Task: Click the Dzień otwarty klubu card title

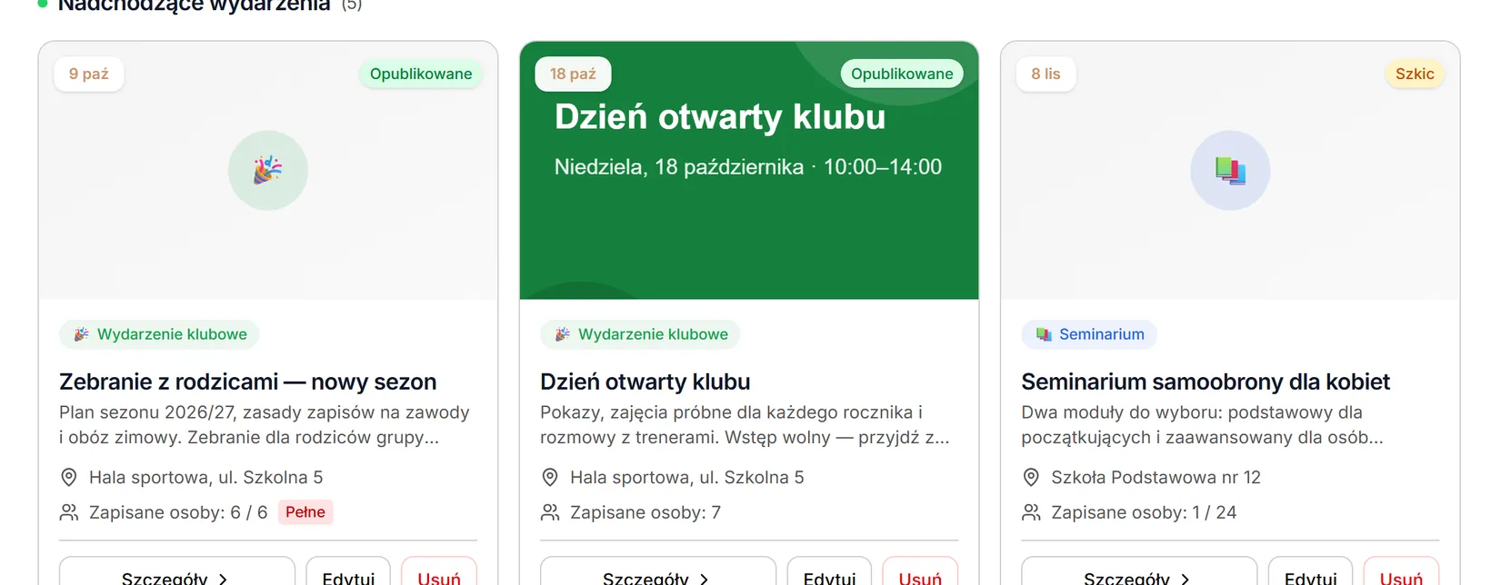Action: click(645, 382)
